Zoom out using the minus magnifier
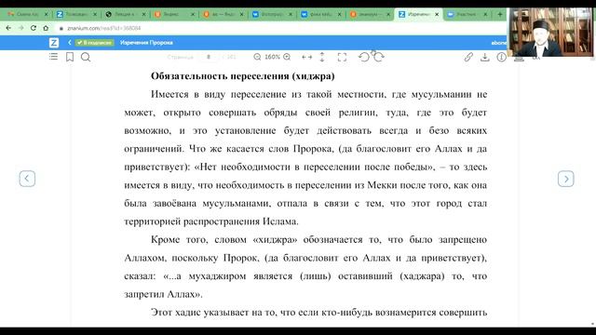Screen dimensions: 596x335 point(257,57)
